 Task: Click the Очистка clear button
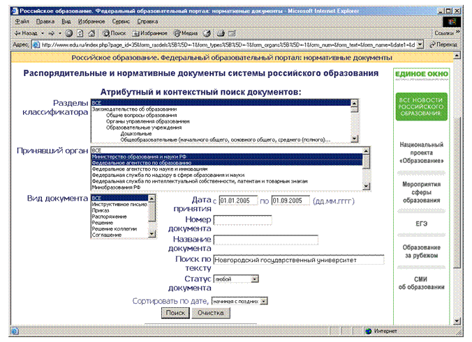coord(211,313)
